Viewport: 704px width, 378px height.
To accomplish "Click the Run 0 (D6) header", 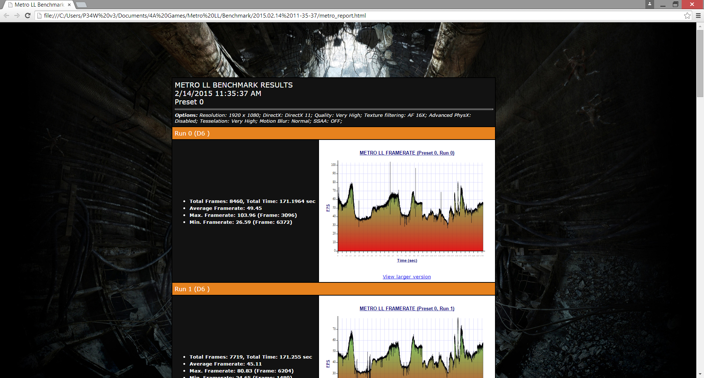I will (x=333, y=133).
